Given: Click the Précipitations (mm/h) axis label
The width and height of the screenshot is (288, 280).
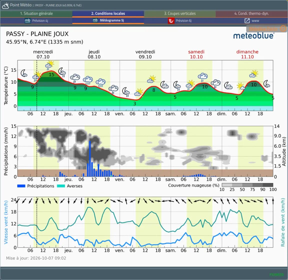Looking at the screenshot, I should coord(6,151).
